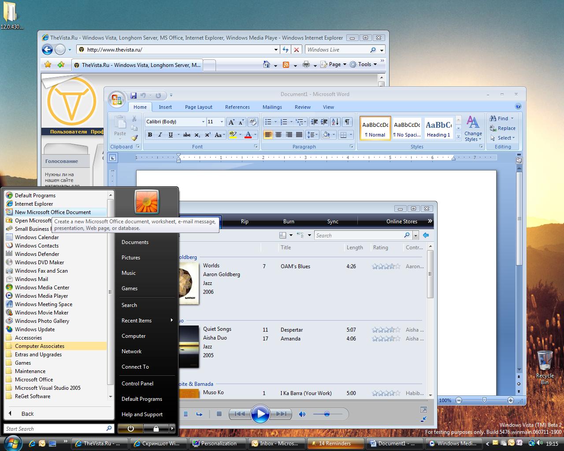
Task: Apply subscript formatting
Action: coord(197,135)
